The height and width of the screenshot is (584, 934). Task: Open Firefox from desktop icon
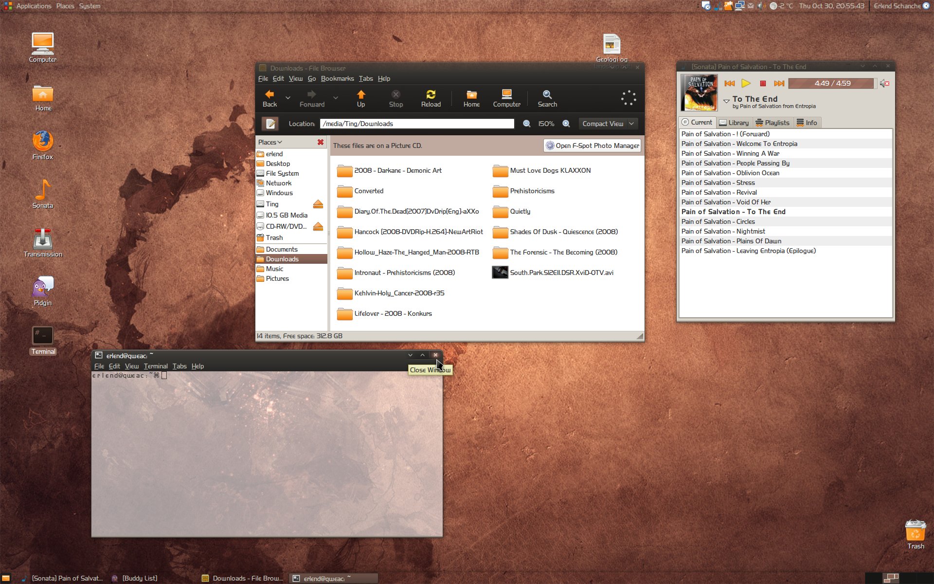(43, 145)
